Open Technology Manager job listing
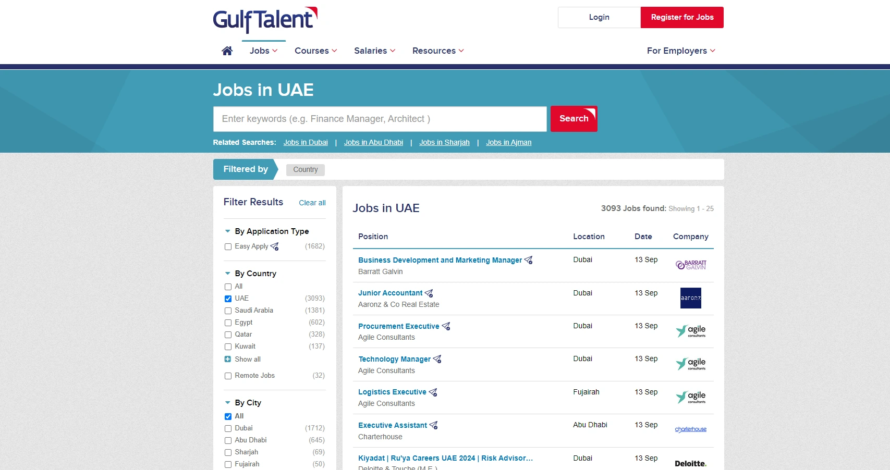 coord(395,359)
